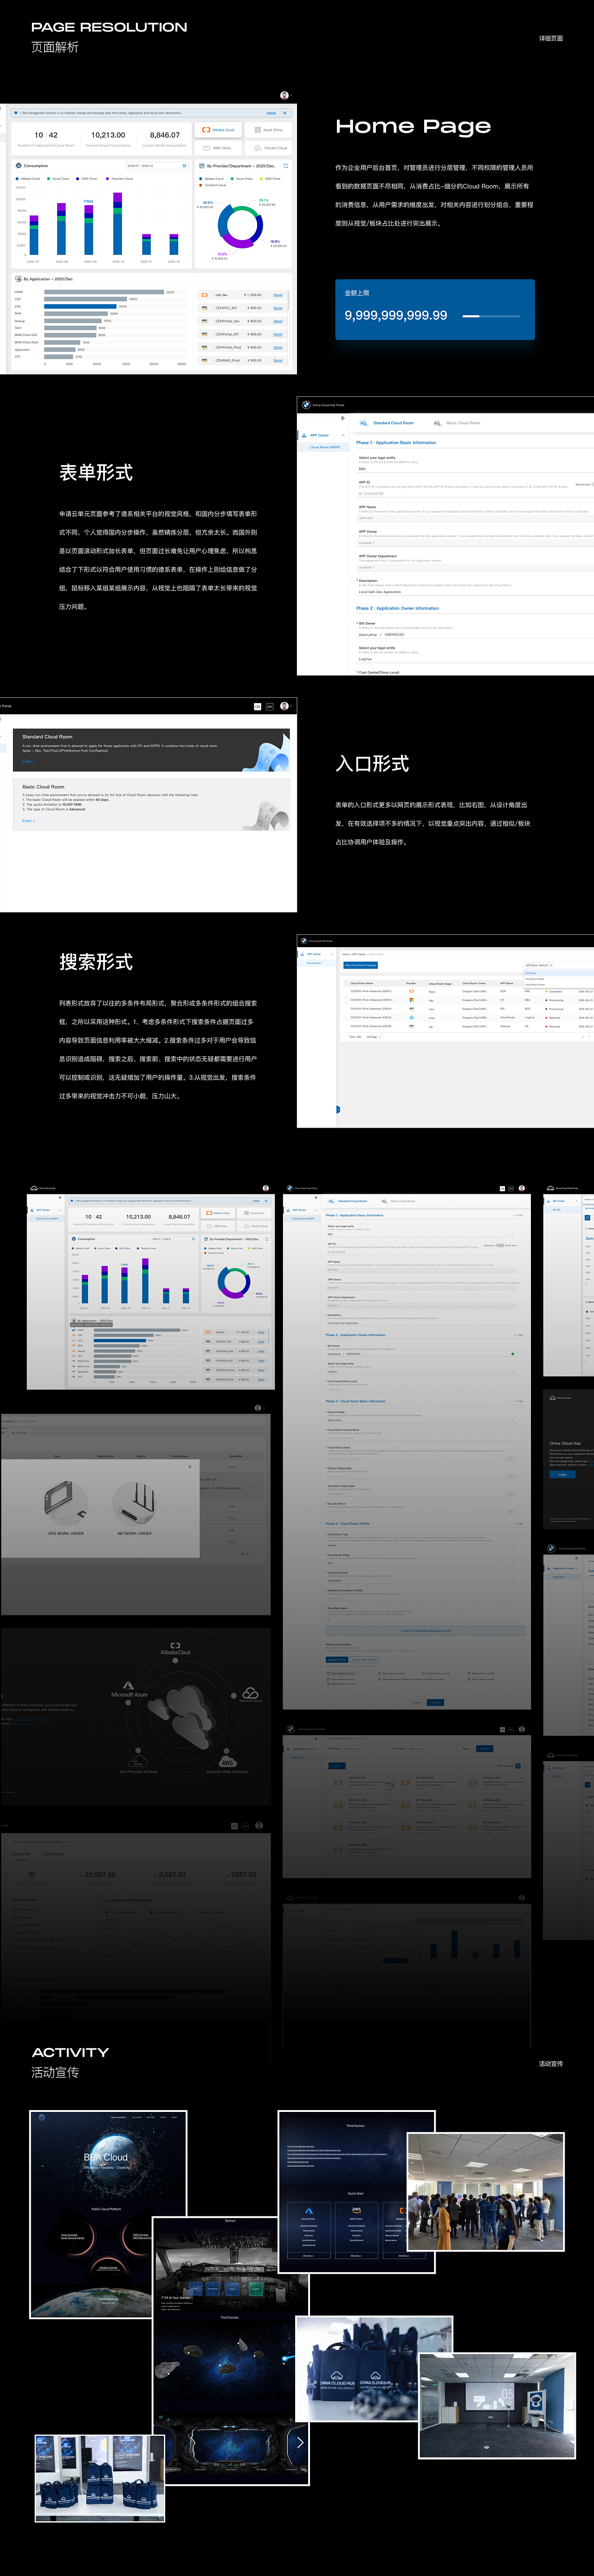Click Enter > under Basic Cloud Room
The height and width of the screenshot is (2576, 594).
pos(28,821)
